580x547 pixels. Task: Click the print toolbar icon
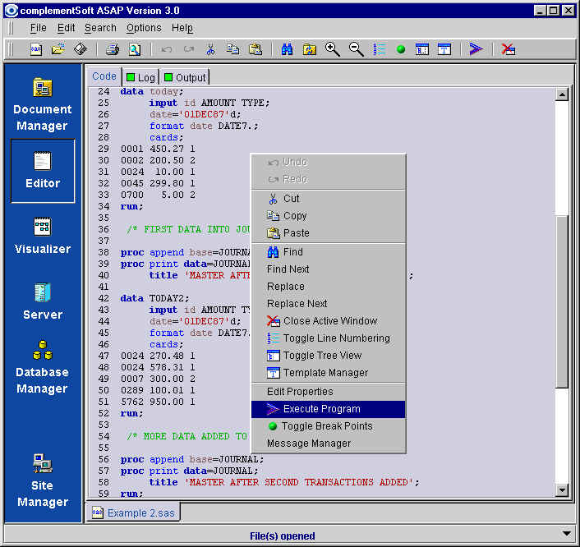coord(113,49)
